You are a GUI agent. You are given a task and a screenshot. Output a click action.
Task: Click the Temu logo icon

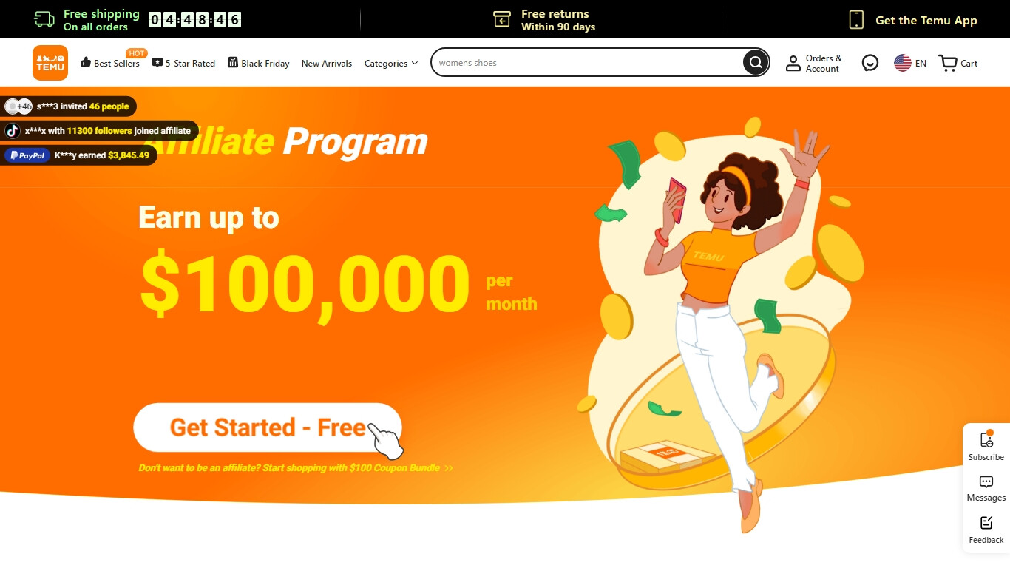pyautogui.click(x=50, y=63)
